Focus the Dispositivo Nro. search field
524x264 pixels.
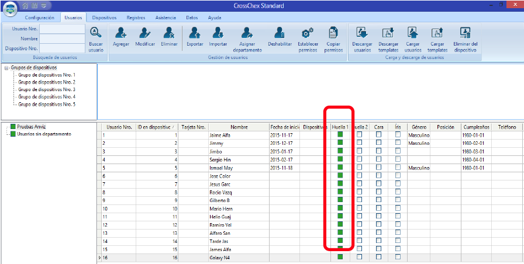pos(62,48)
